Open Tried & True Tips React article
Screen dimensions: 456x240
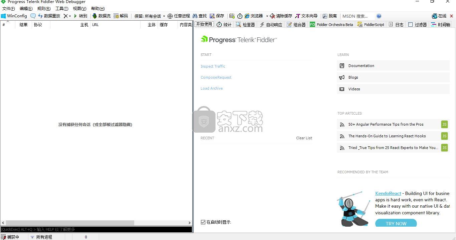(x=393, y=148)
